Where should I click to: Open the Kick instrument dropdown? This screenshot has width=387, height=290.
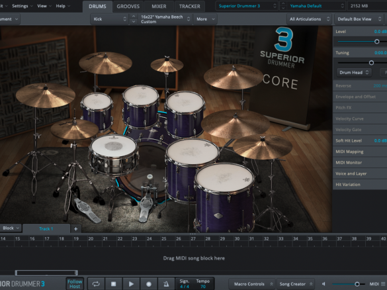109,19
